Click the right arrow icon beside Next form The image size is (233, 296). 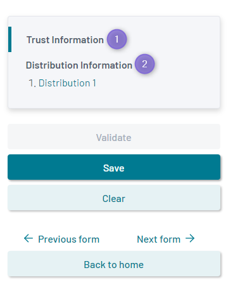point(190,238)
